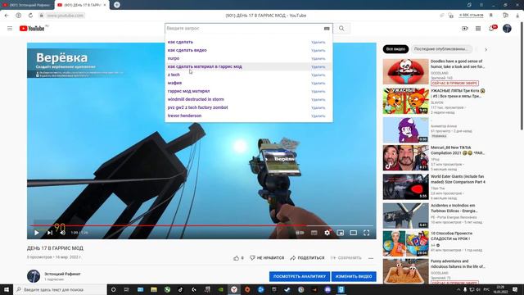The width and height of the screenshot is (524, 295).
Task: Toggle the autoplay switch in player
Action: (300, 233)
